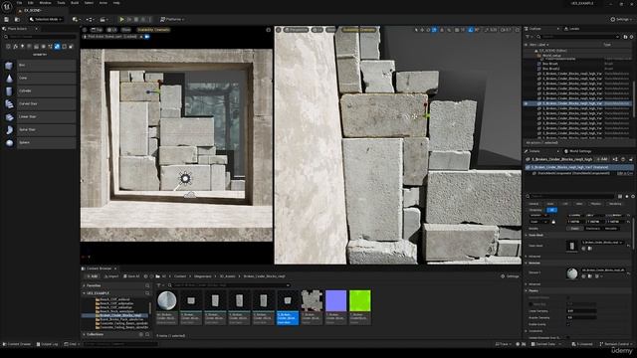This screenshot has width=637, height=358.
Task: Toggle the Scale lock icon in Transform
Action: (553, 222)
